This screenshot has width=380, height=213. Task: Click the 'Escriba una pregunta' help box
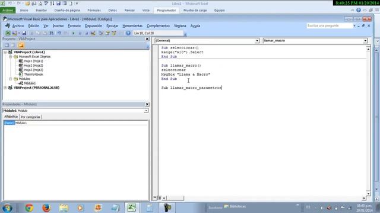pos(329,25)
